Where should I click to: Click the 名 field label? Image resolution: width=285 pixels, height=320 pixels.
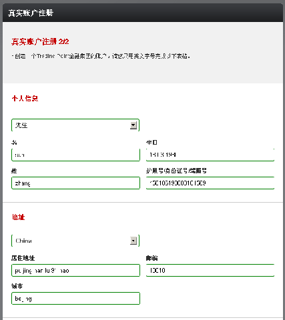pos(14,143)
